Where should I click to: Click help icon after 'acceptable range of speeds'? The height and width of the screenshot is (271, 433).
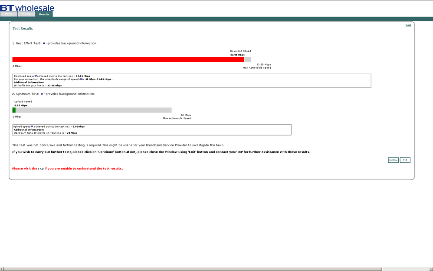click(x=81, y=79)
